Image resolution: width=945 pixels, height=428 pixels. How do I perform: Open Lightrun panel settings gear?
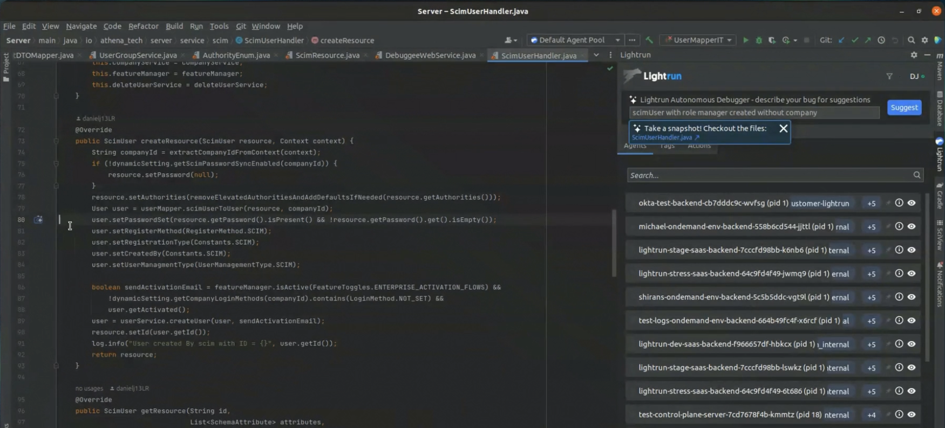pos(914,55)
